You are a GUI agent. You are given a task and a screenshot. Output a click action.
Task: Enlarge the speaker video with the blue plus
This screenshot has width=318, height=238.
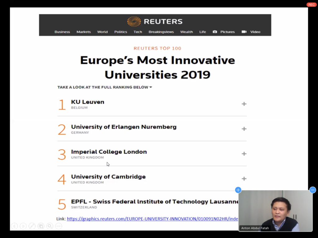coord(238,190)
